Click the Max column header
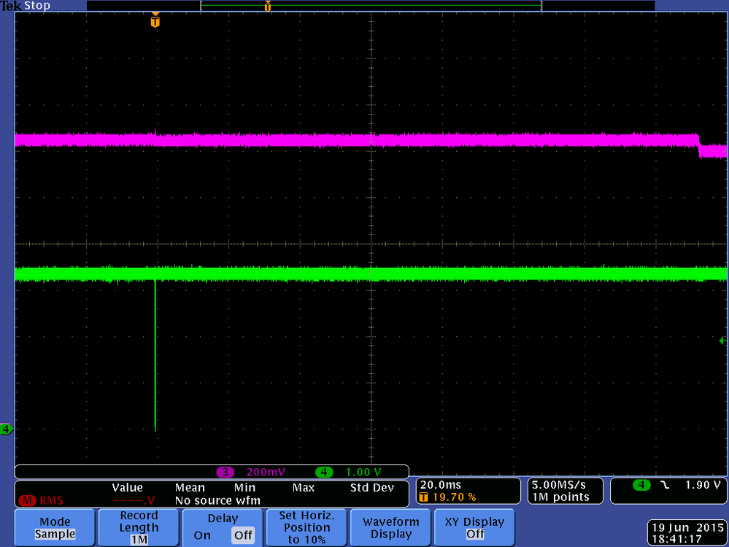This screenshot has width=729, height=547. [x=303, y=487]
